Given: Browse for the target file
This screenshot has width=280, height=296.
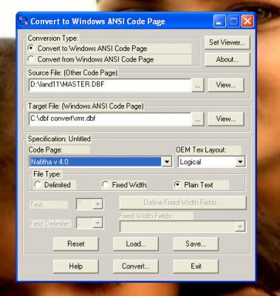Looking at the screenshot, I should (x=198, y=119).
